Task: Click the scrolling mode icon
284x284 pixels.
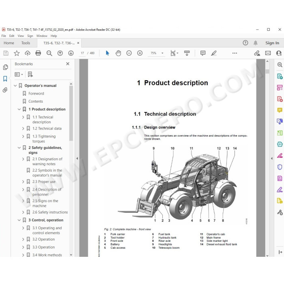Action: coord(187,53)
